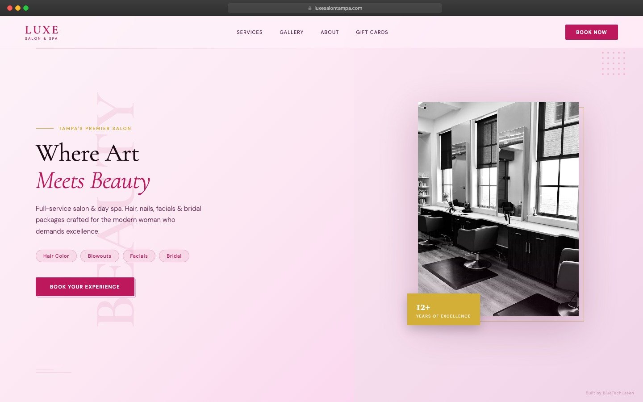Click the decorative dotted grid pattern
The width and height of the screenshot is (643, 402).
click(614, 63)
